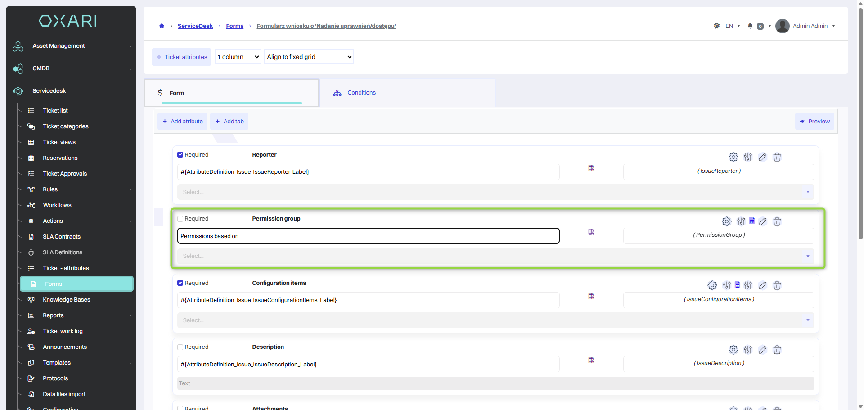Toggle Required checkbox for Description
The width and height of the screenshot is (864, 410).
click(x=180, y=347)
